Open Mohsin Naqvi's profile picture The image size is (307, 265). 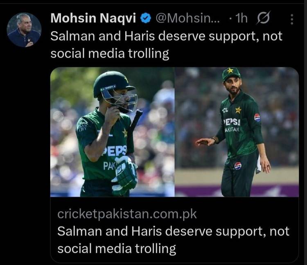24,30
